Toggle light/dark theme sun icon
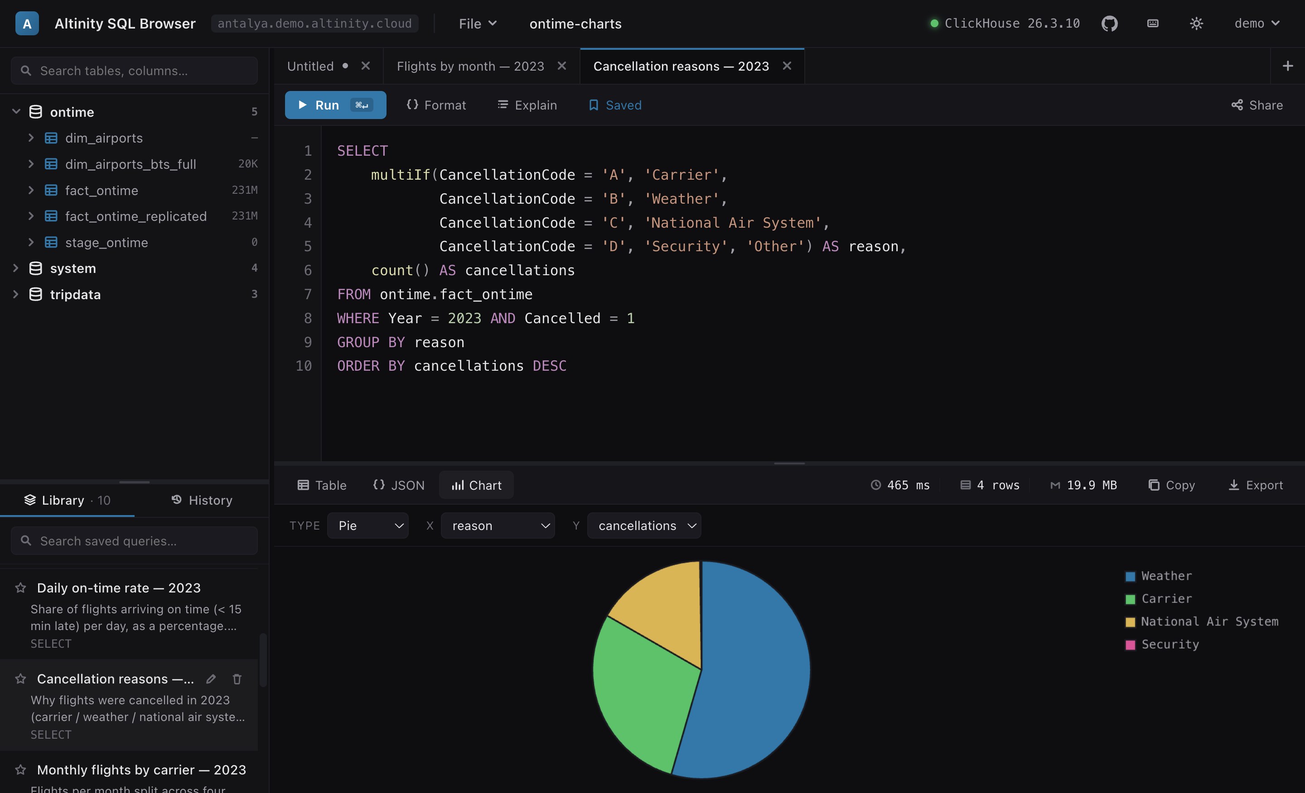The image size is (1305, 793). tap(1196, 23)
